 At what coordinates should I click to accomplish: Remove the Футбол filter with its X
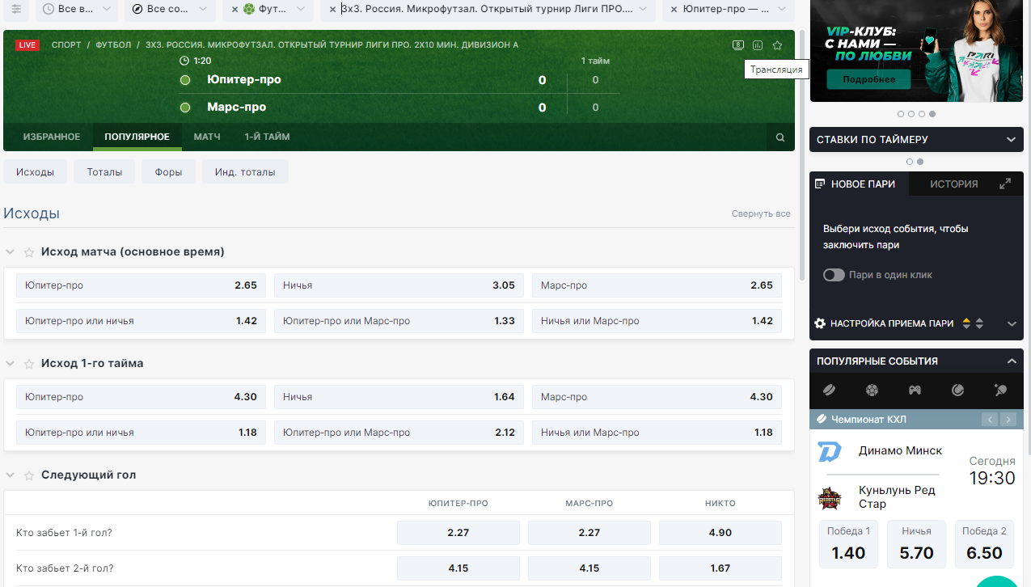pyautogui.click(x=235, y=9)
